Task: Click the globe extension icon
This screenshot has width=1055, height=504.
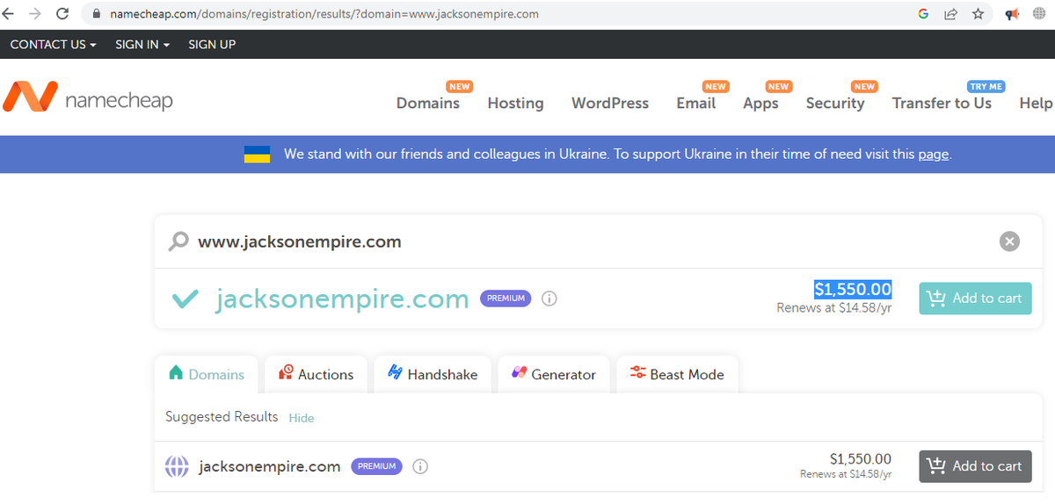Action: [x=1038, y=14]
